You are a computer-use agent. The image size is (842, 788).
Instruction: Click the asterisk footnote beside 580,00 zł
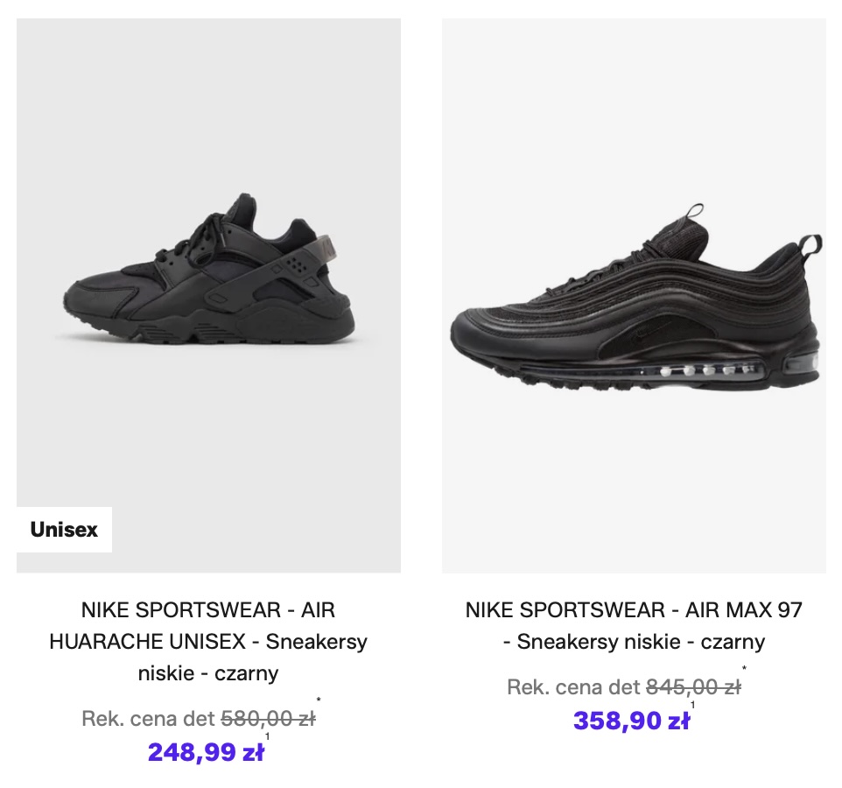[x=319, y=700]
